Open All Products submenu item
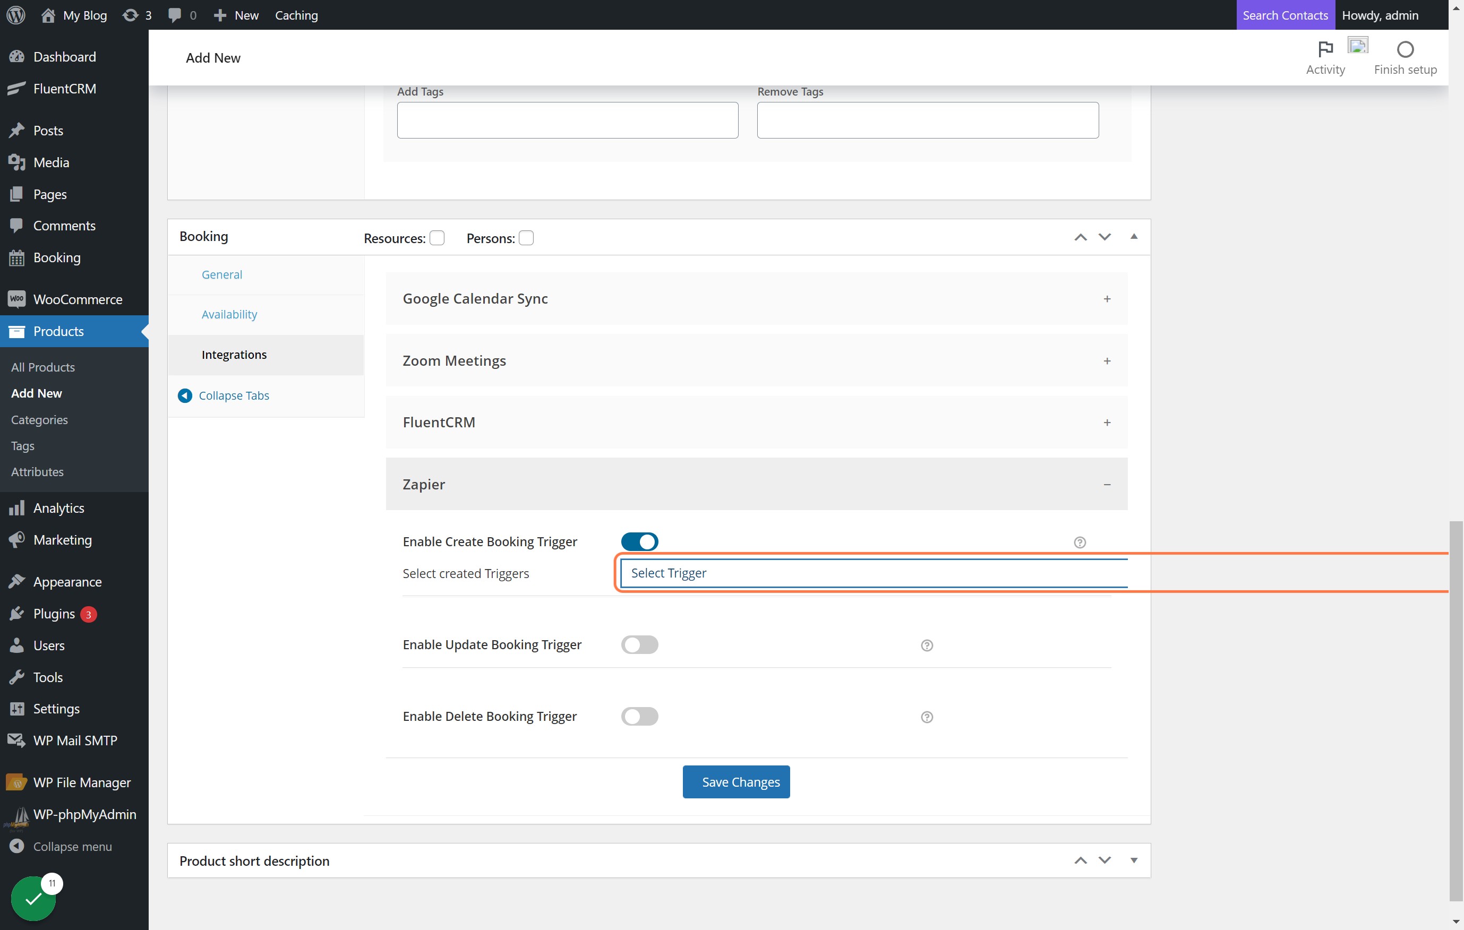Viewport: 1464px width, 930px height. [43, 367]
